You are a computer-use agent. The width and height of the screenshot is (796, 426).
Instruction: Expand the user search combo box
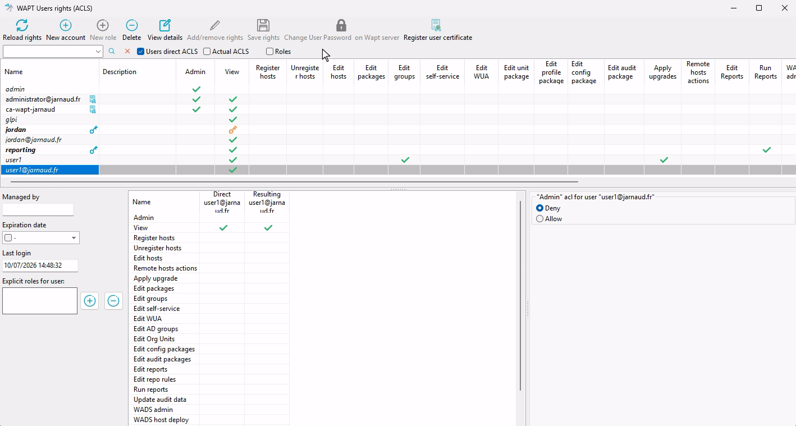pos(98,52)
